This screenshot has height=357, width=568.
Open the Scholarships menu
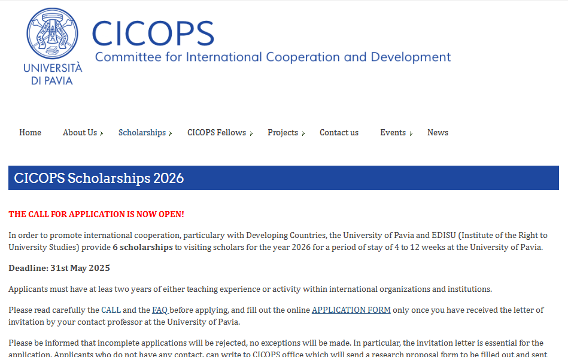(x=142, y=133)
